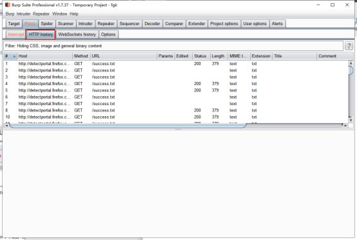Switch to the Scanner tab
The image size is (357, 240).
[66, 24]
